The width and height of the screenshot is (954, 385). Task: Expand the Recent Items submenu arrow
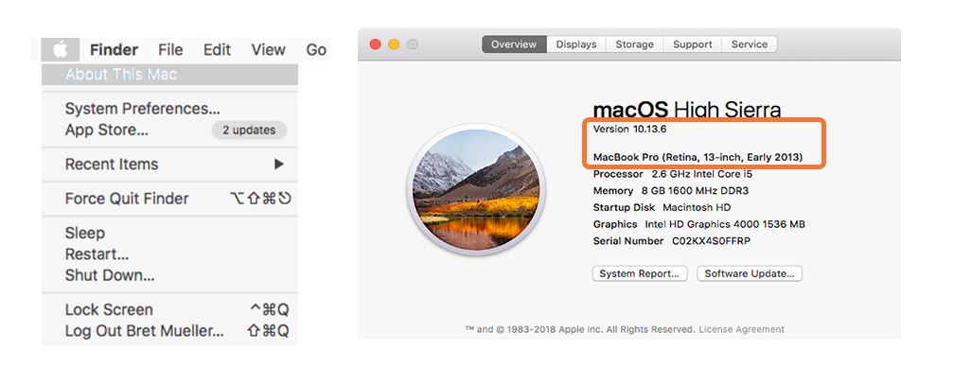(278, 165)
